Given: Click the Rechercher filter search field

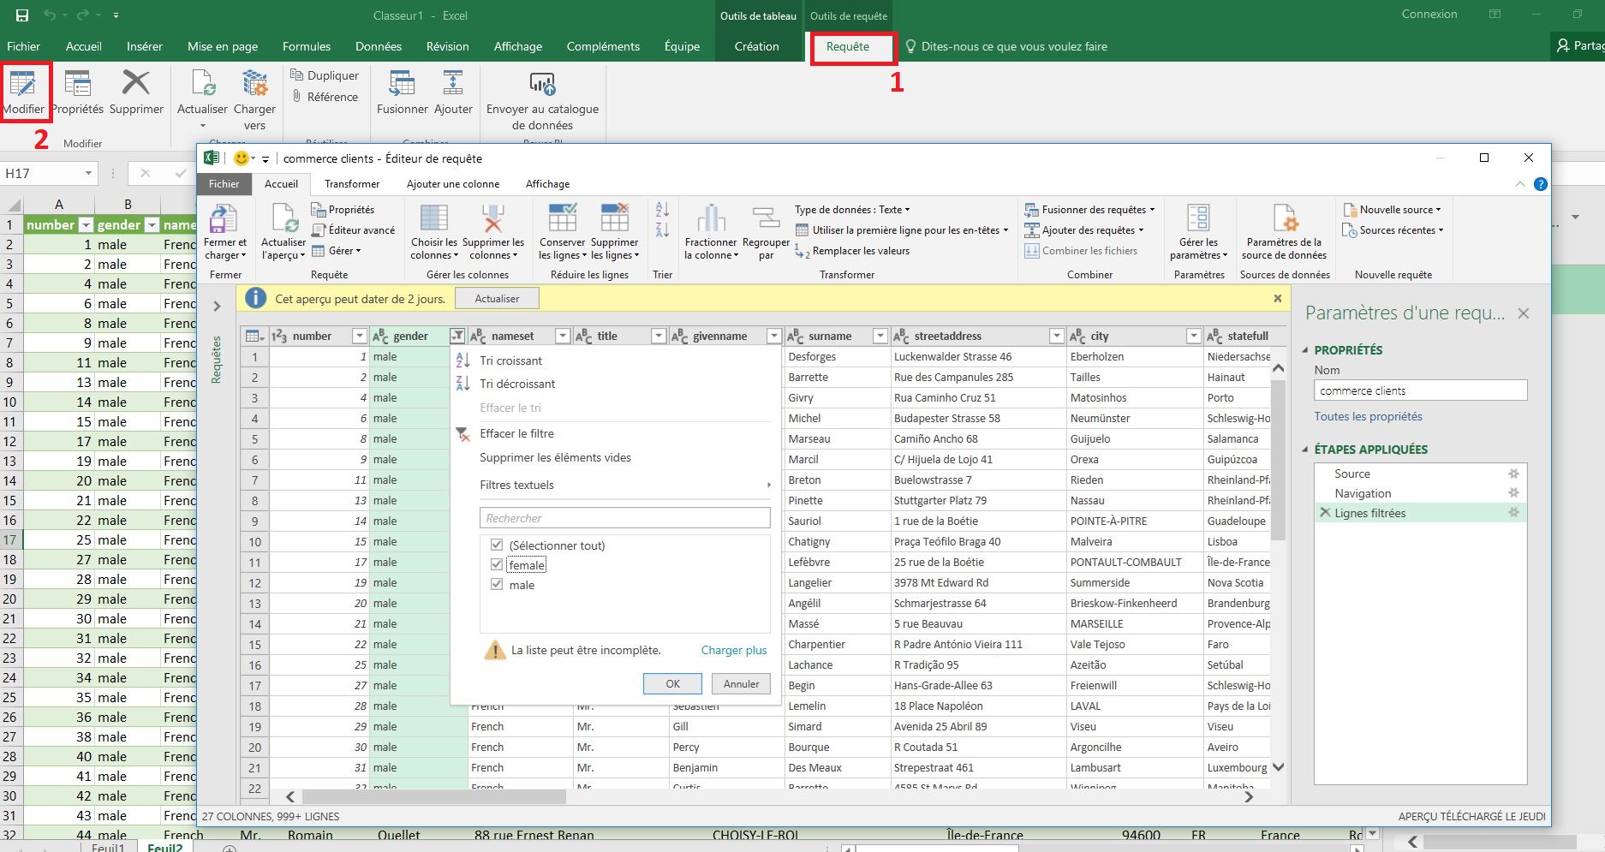Looking at the screenshot, I should tap(625, 518).
